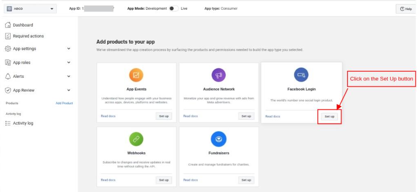417x192 pixels.
Task: Set up Webhooks product
Action: click(x=164, y=180)
